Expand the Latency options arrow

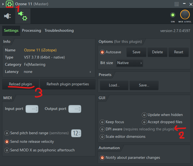tap(90, 72)
